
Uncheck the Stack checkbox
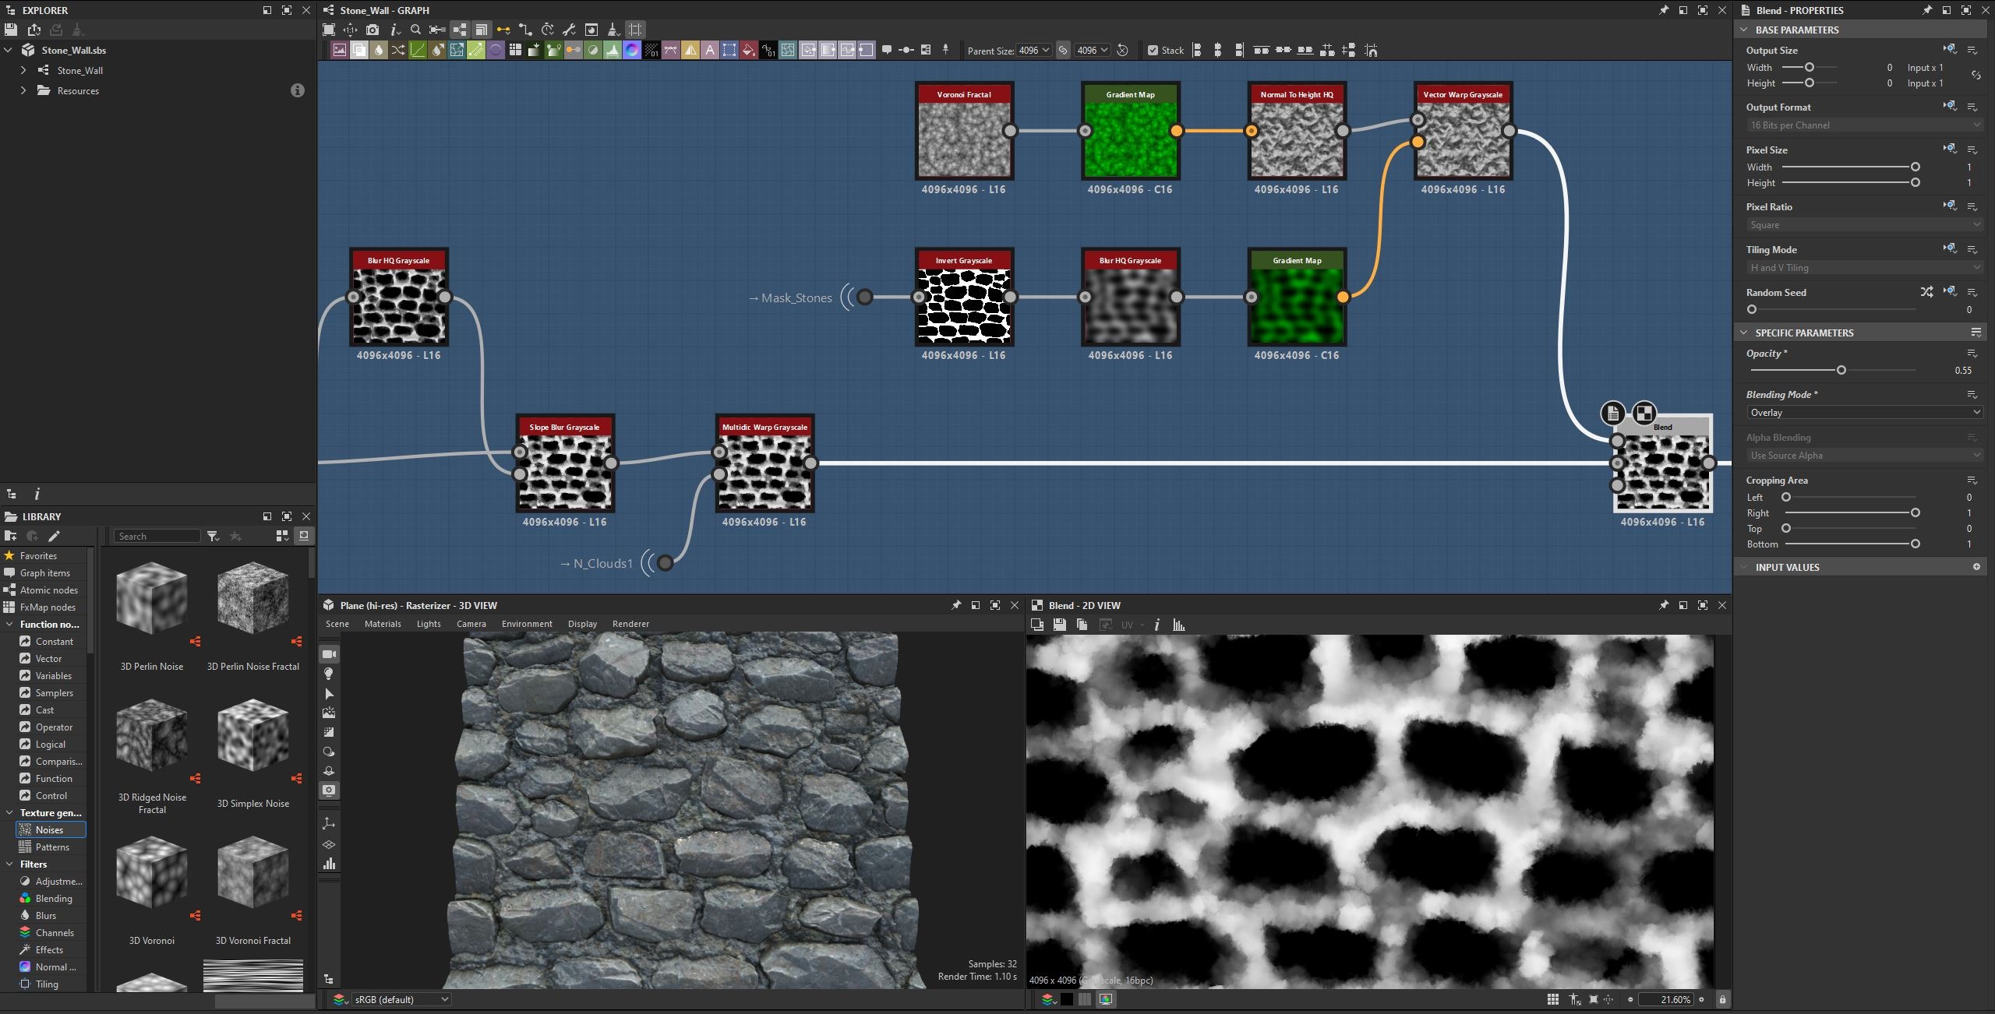coord(1153,50)
